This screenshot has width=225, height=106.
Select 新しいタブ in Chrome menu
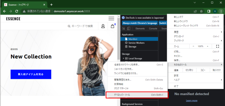195,17
